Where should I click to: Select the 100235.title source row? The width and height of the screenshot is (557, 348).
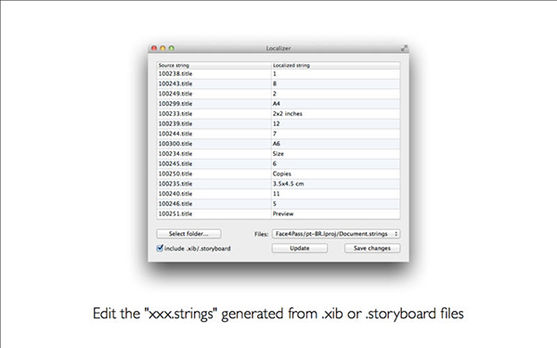click(x=214, y=184)
